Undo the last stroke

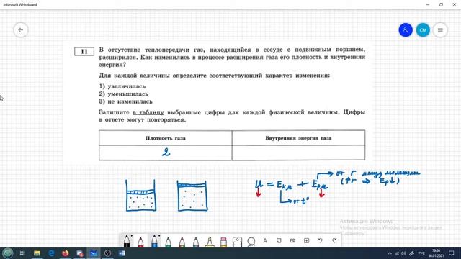tap(320, 241)
